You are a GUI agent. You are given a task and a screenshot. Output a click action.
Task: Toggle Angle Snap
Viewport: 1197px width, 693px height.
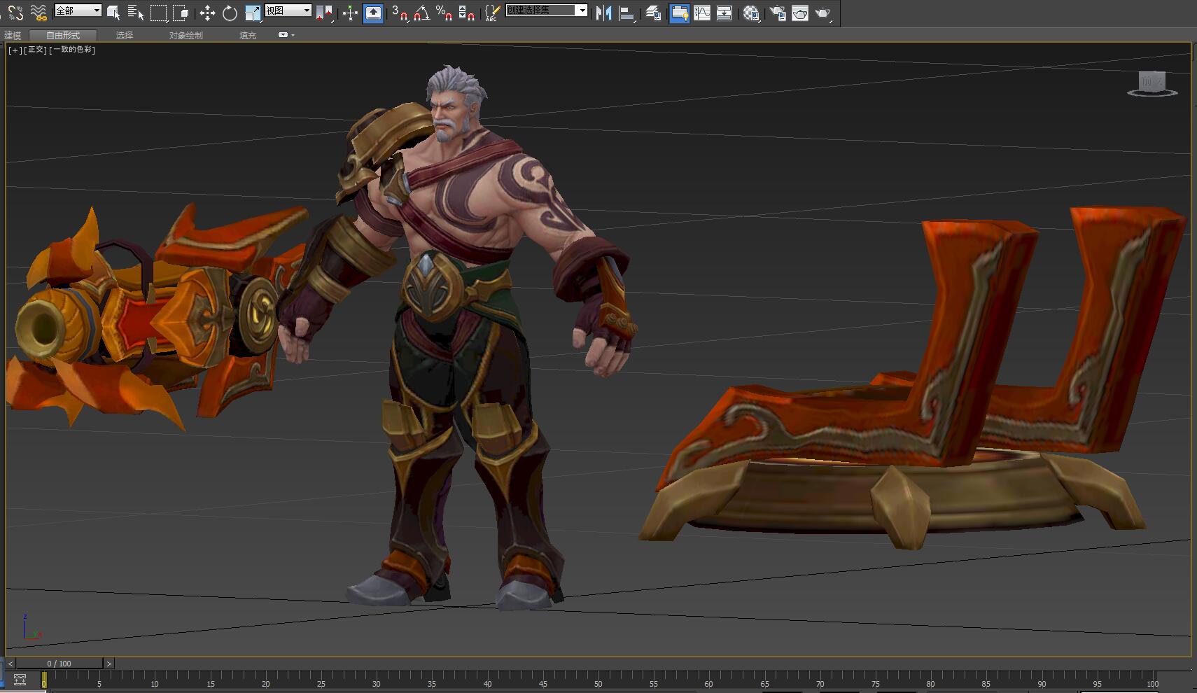[421, 13]
